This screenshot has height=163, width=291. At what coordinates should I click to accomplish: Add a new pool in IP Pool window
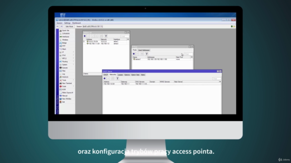(134, 54)
